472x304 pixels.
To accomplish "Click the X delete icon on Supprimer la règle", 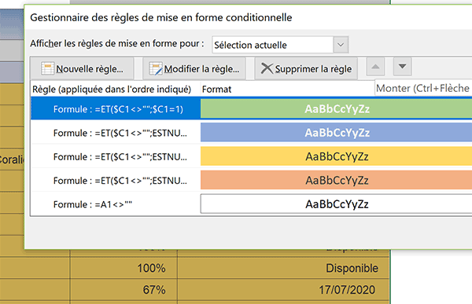I will [267, 68].
